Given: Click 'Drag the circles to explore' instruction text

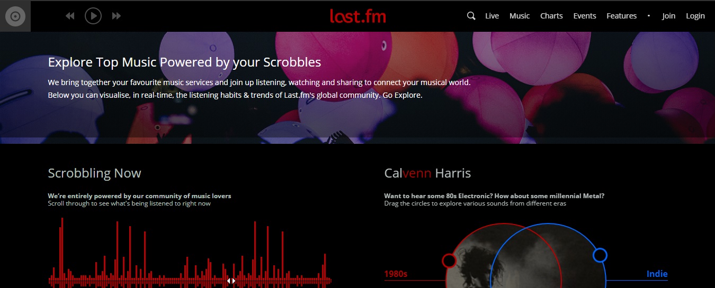Looking at the screenshot, I should click(475, 203).
